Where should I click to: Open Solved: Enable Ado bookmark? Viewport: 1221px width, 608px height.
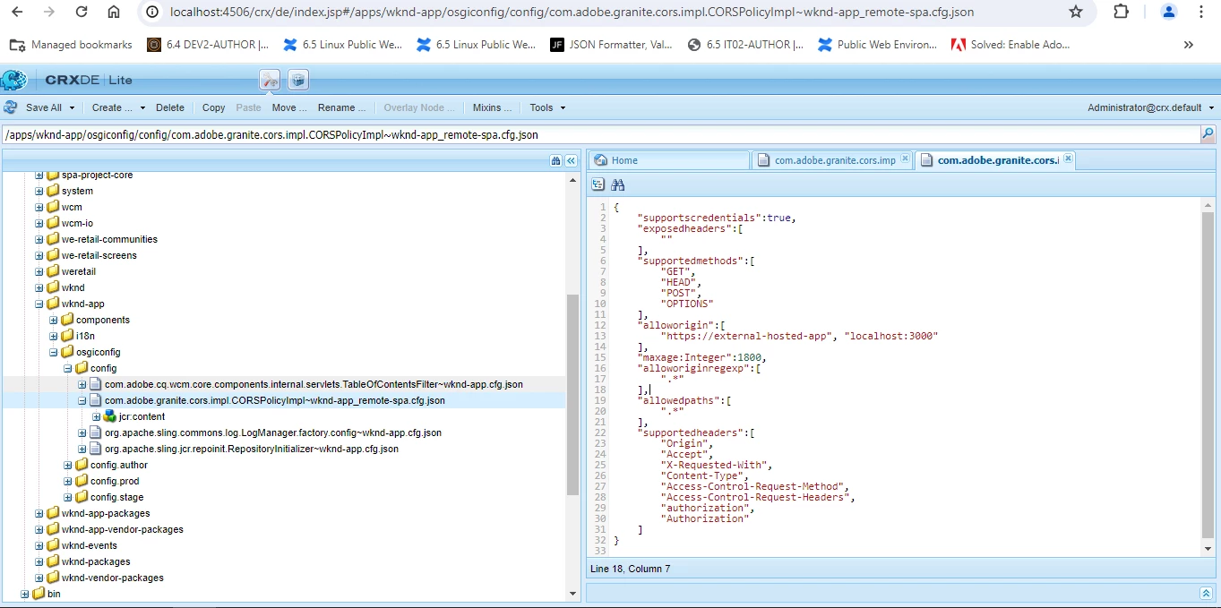click(1010, 44)
